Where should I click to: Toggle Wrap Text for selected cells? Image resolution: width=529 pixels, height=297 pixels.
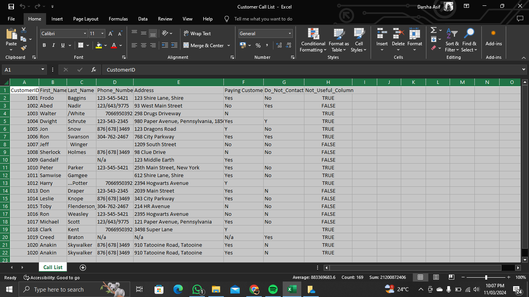197,34
